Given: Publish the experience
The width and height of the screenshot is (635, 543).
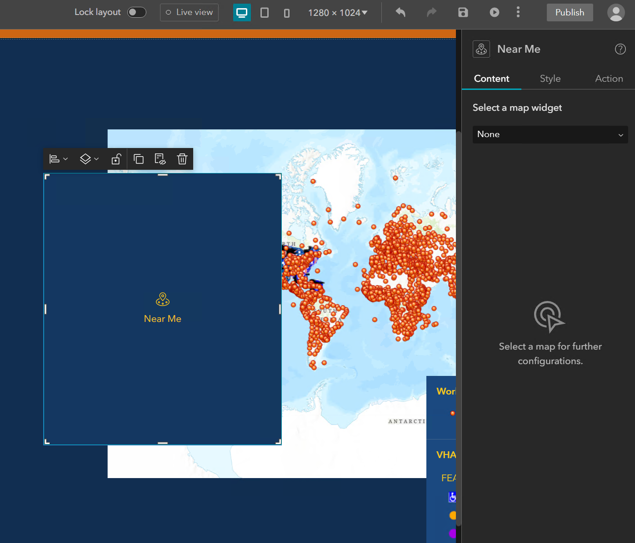Looking at the screenshot, I should (x=570, y=12).
